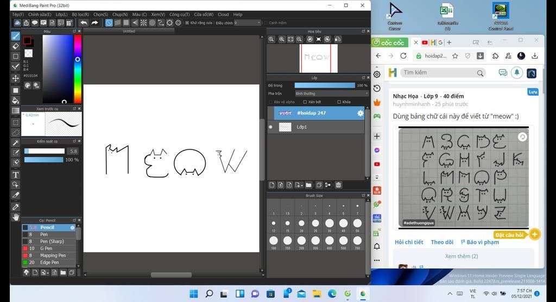Open Bộ lọc(R) menu
This screenshot has width=556, height=302.
pyautogui.click(x=80, y=15)
